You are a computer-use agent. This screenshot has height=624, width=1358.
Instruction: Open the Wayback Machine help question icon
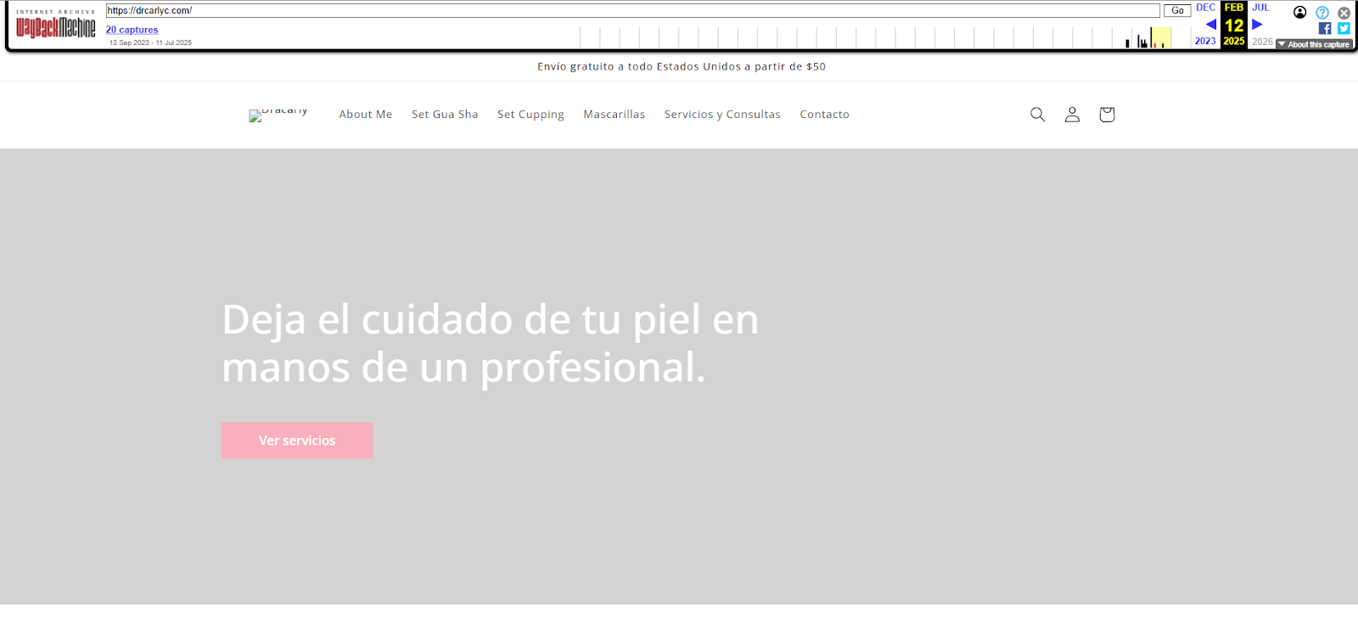[x=1322, y=13]
